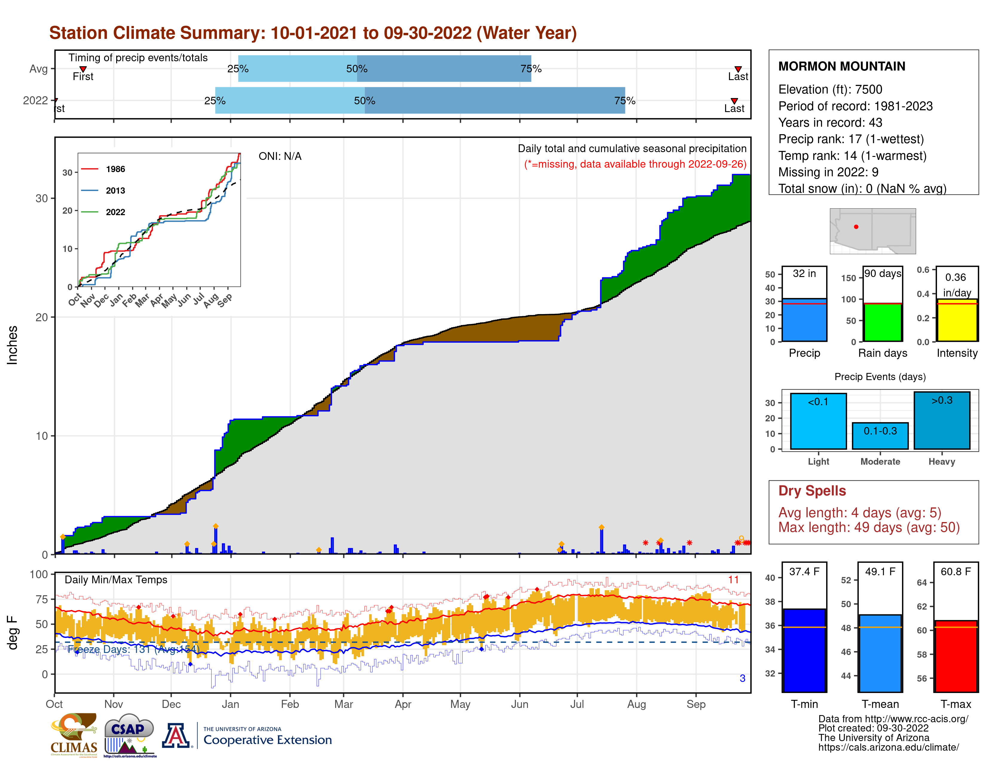Click the blue Precip bar chart
Viewport: 986px width, 762px height.
point(804,320)
